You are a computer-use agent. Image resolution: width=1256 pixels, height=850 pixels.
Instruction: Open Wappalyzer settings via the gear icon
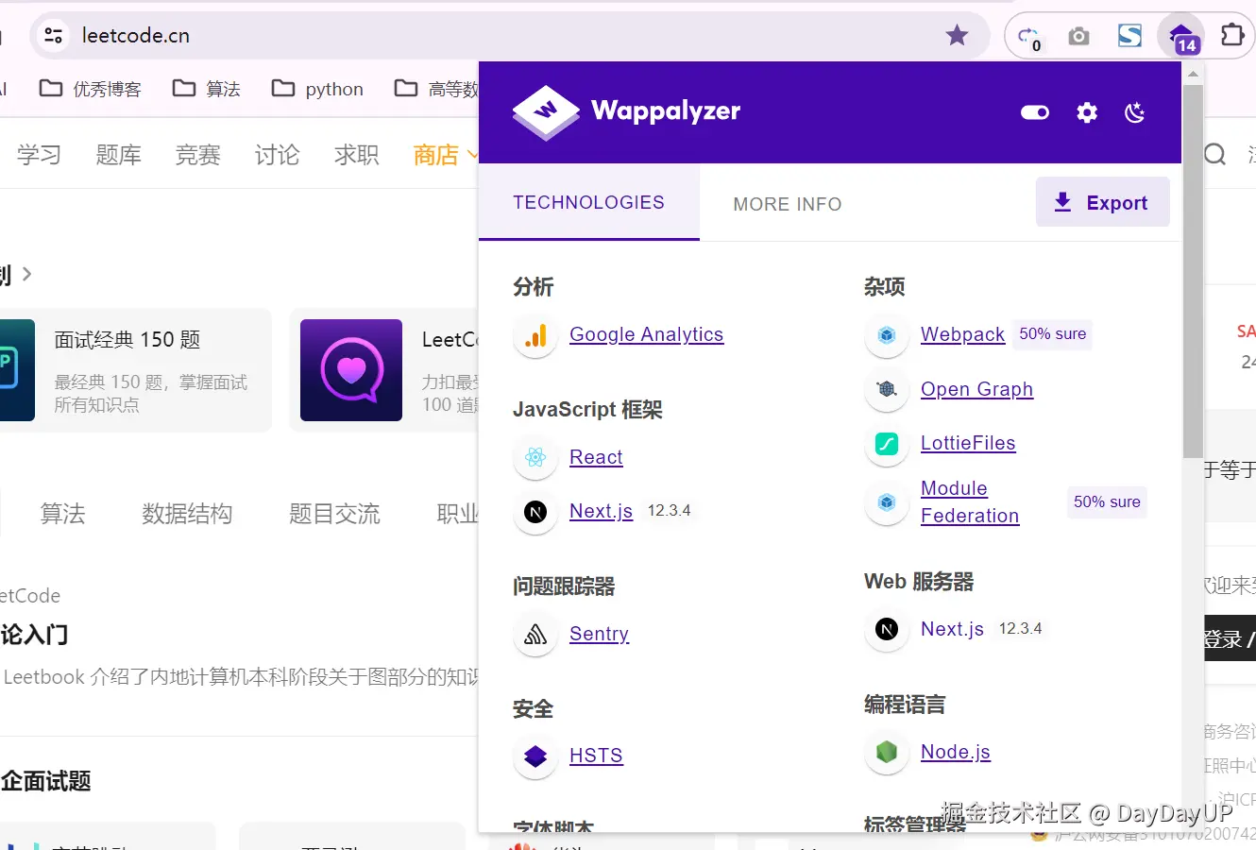(1086, 112)
